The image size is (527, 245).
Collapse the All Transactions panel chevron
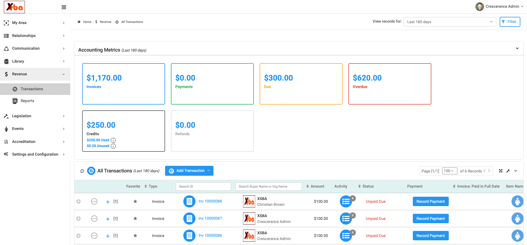click(516, 171)
